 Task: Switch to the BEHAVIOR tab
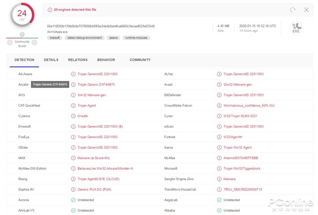tap(106, 60)
